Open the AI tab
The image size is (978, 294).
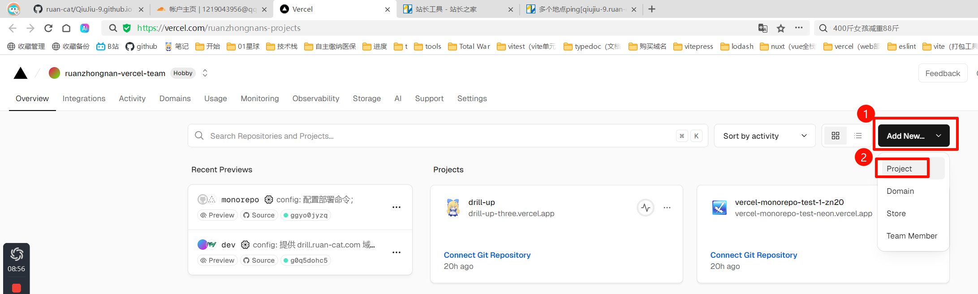coord(398,98)
